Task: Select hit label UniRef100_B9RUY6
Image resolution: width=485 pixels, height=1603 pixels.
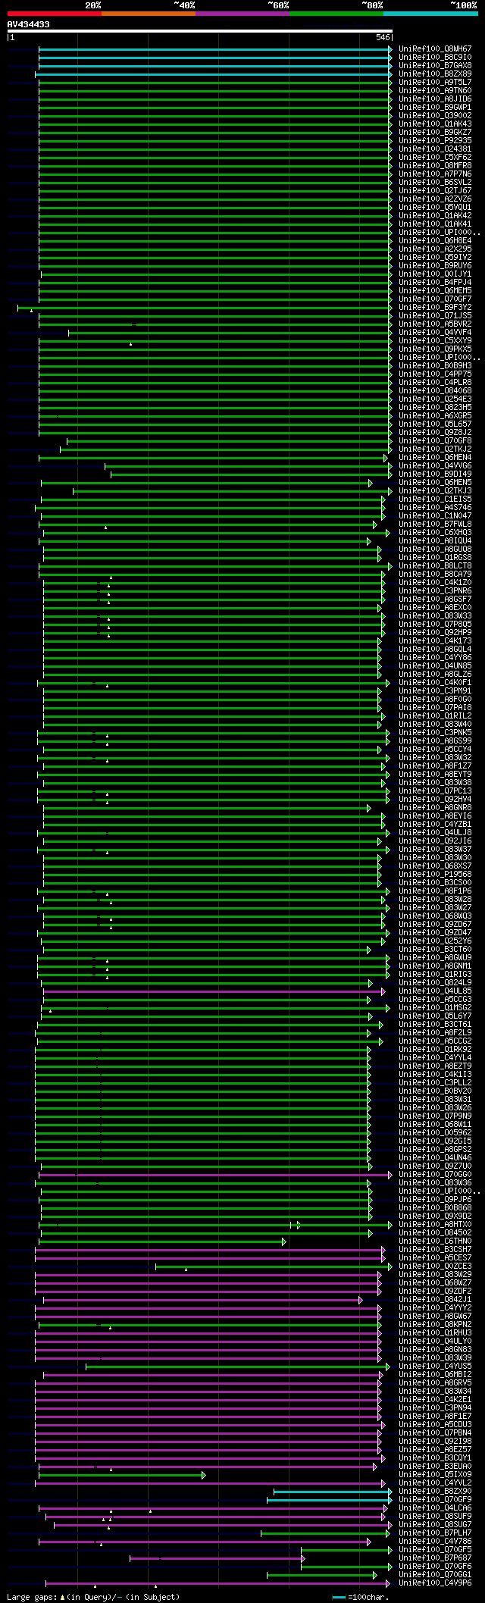Action: 435,265
